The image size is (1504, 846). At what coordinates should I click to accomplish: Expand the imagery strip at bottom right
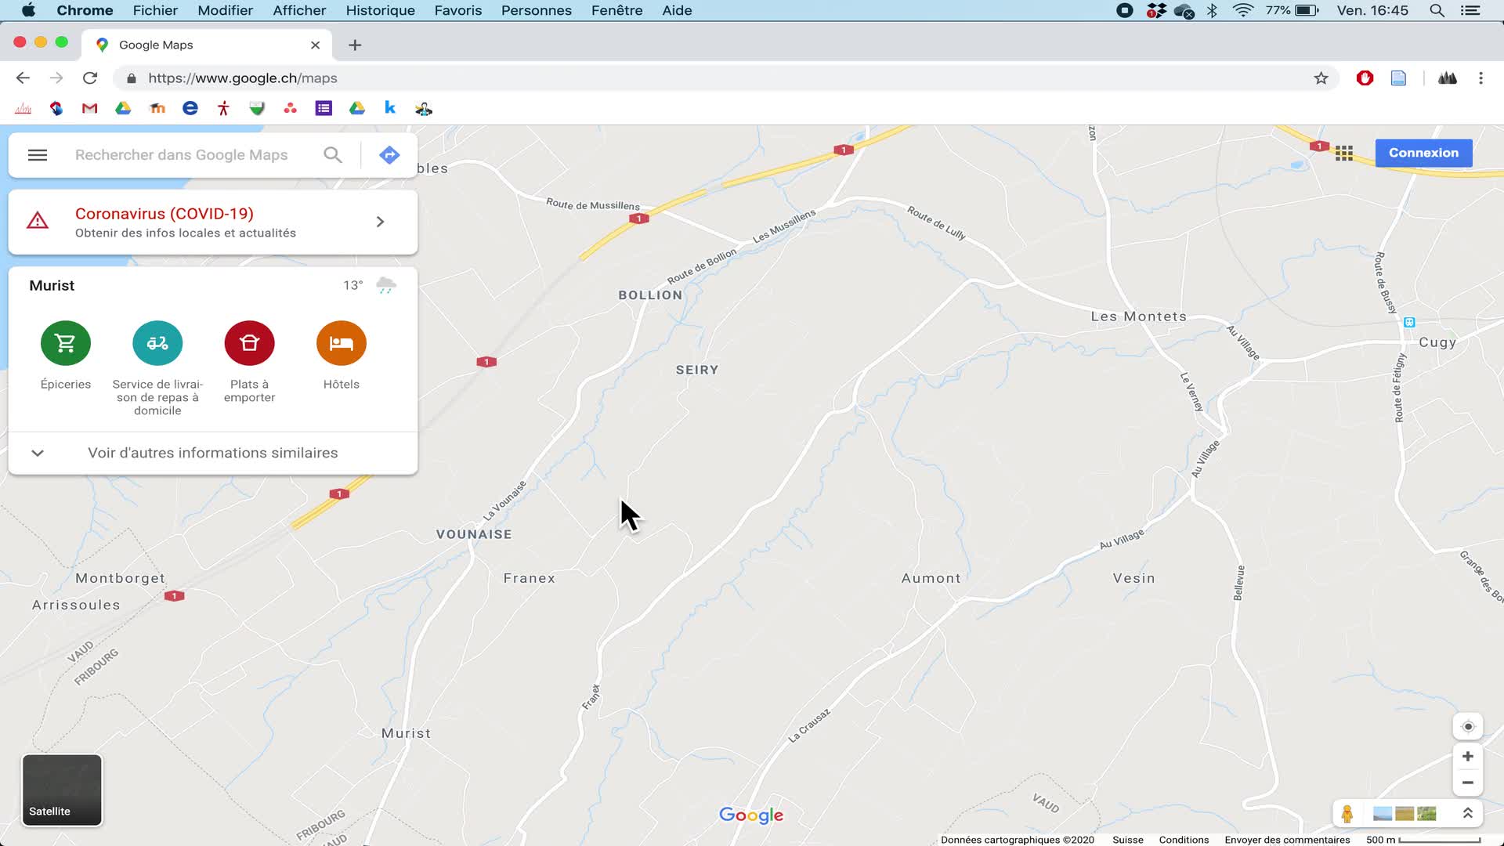(1468, 814)
